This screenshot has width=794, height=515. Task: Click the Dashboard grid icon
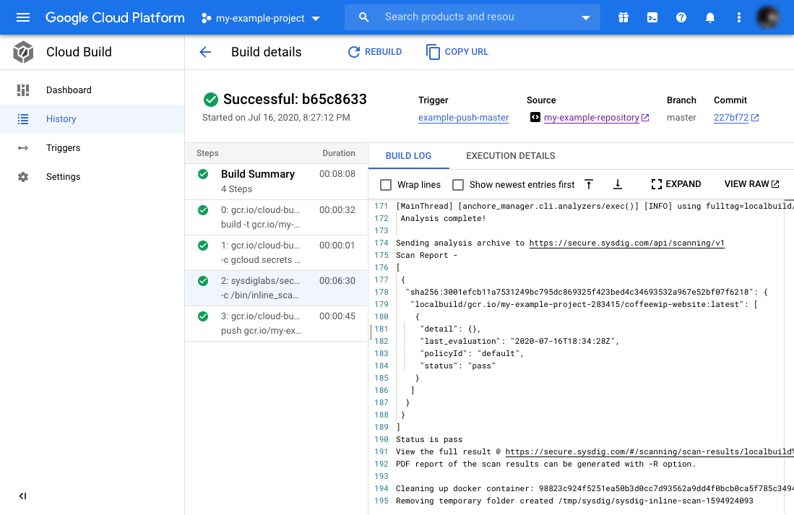[23, 90]
